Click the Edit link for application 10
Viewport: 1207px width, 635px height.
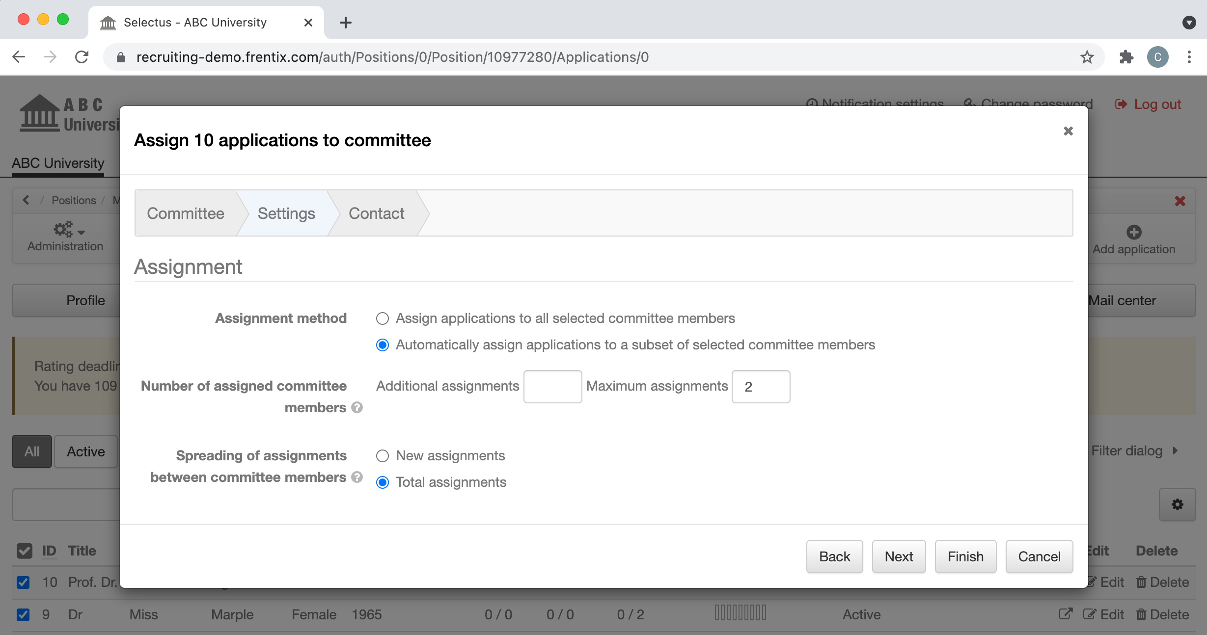click(1105, 582)
